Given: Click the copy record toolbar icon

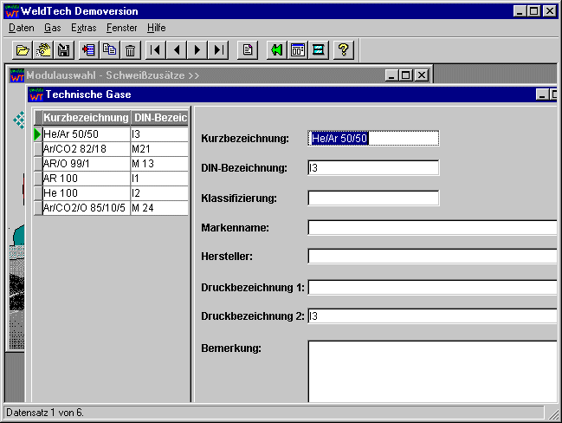Looking at the screenshot, I should point(109,50).
